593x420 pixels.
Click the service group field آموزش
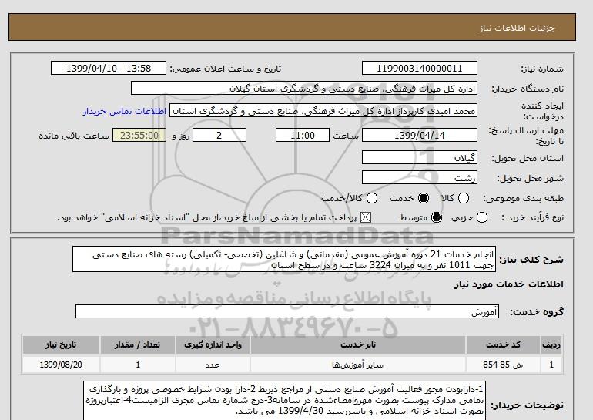point(287,311)
